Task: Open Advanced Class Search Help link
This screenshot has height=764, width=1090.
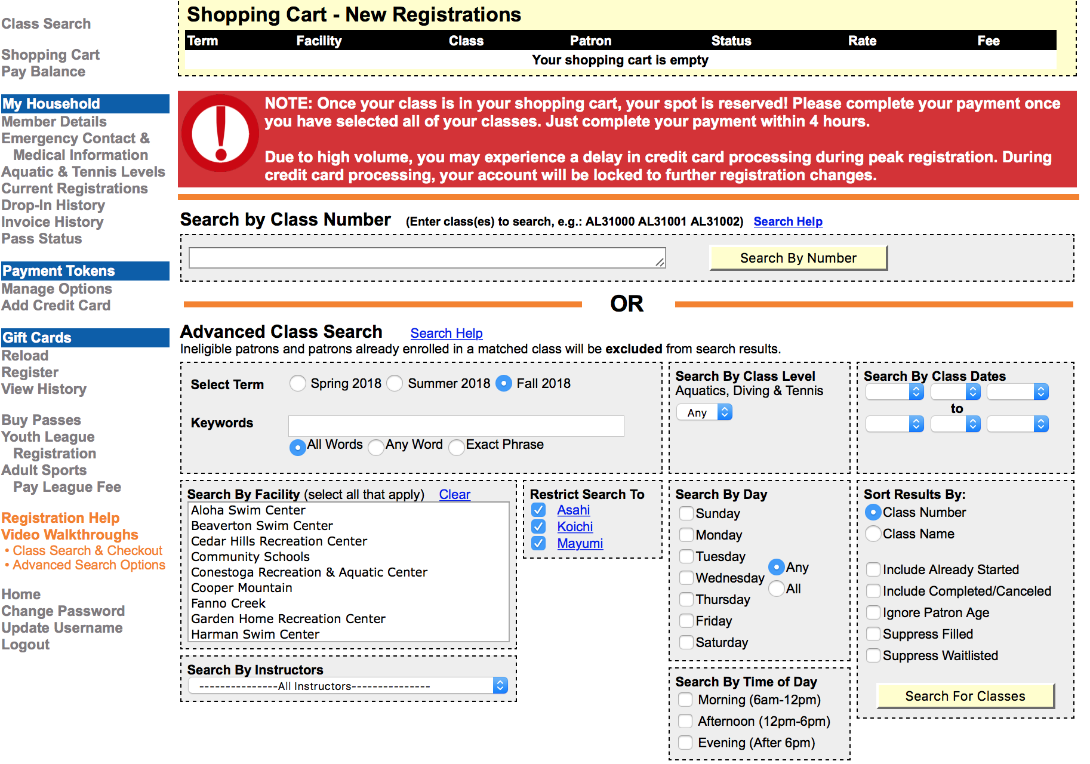Action: click(446, 333)
